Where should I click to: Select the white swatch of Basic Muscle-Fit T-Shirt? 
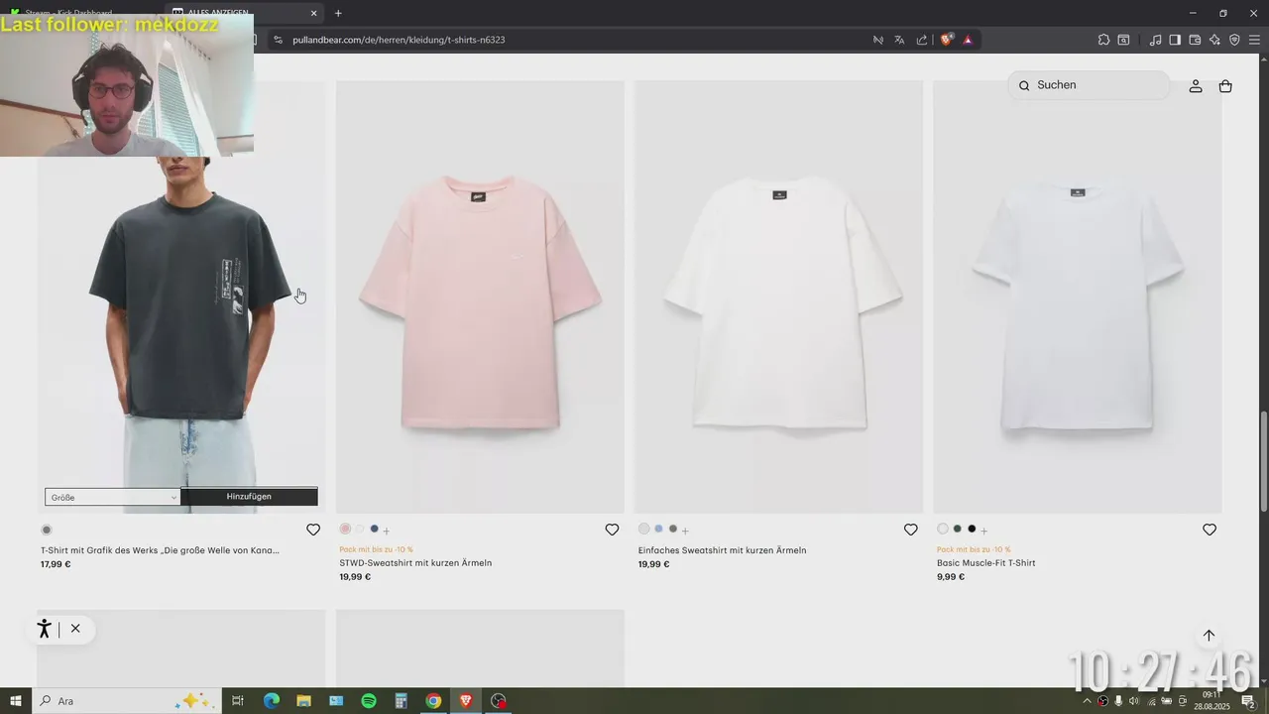pos(943,530)
